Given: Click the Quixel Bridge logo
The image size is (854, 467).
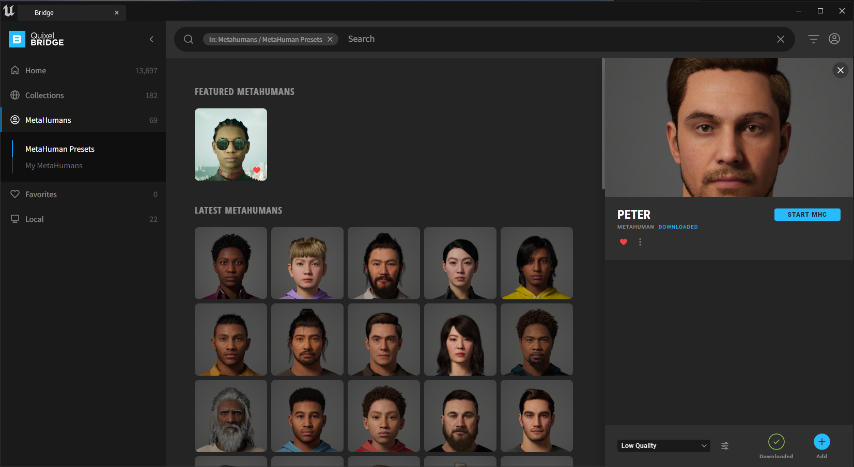Looking at the screenshot, I should pyautogui.click(x=36, y=39).
